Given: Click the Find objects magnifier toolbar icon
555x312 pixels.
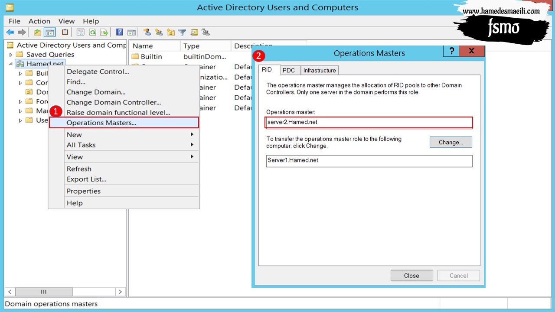Looking at the screenshot, I should pyautogui.click(x=194, y=32).
